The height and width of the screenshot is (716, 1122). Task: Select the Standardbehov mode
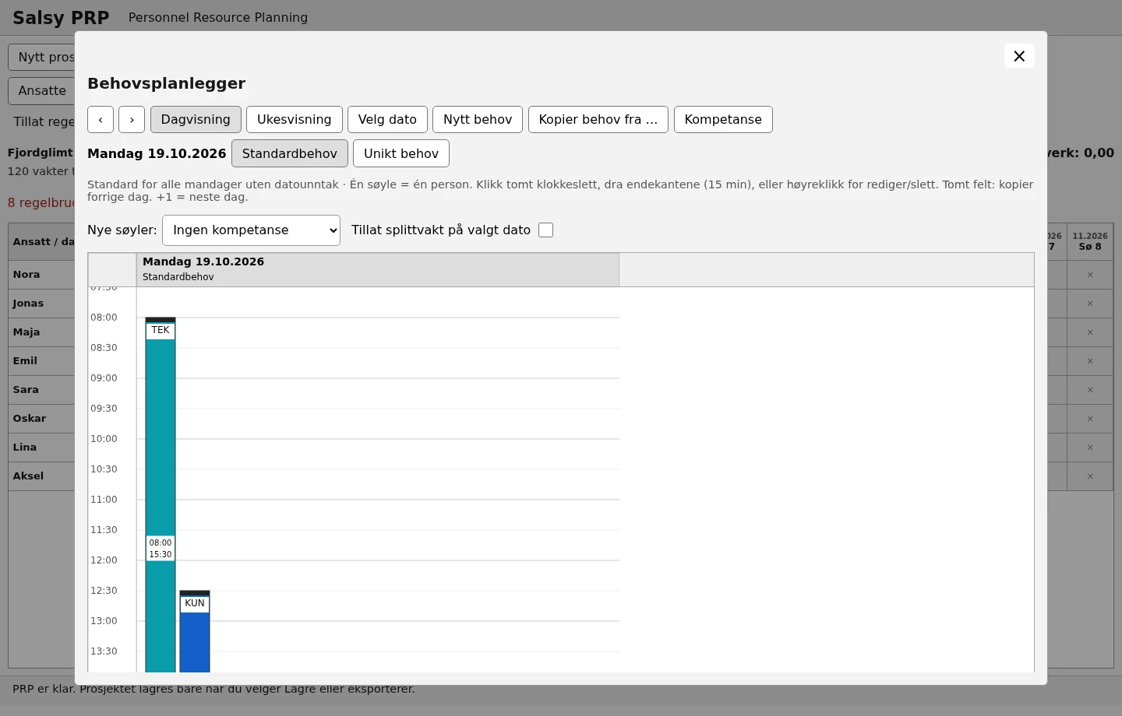coord(290,153)
